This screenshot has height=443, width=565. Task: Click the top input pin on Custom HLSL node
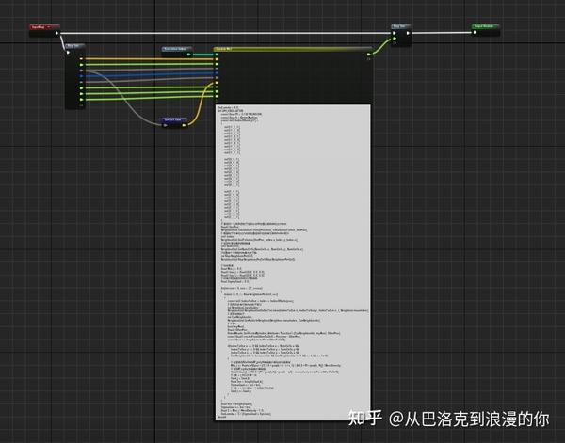(218, 55)
